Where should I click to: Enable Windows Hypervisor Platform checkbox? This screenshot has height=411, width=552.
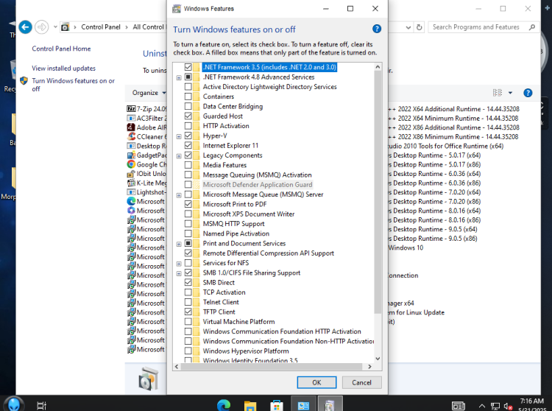pos(188,351)
